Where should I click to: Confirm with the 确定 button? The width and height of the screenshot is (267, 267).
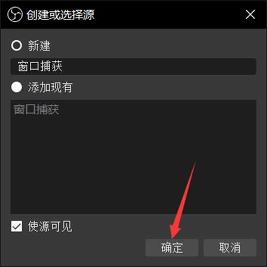tap(172, 248)
